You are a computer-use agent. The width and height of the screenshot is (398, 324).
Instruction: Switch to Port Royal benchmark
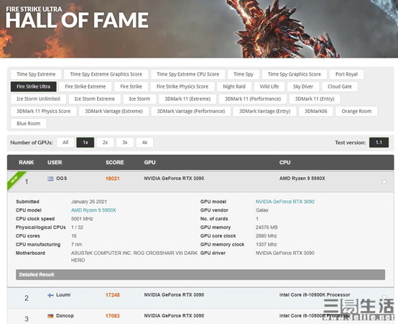pyautogui.click(x=346, y=74)
